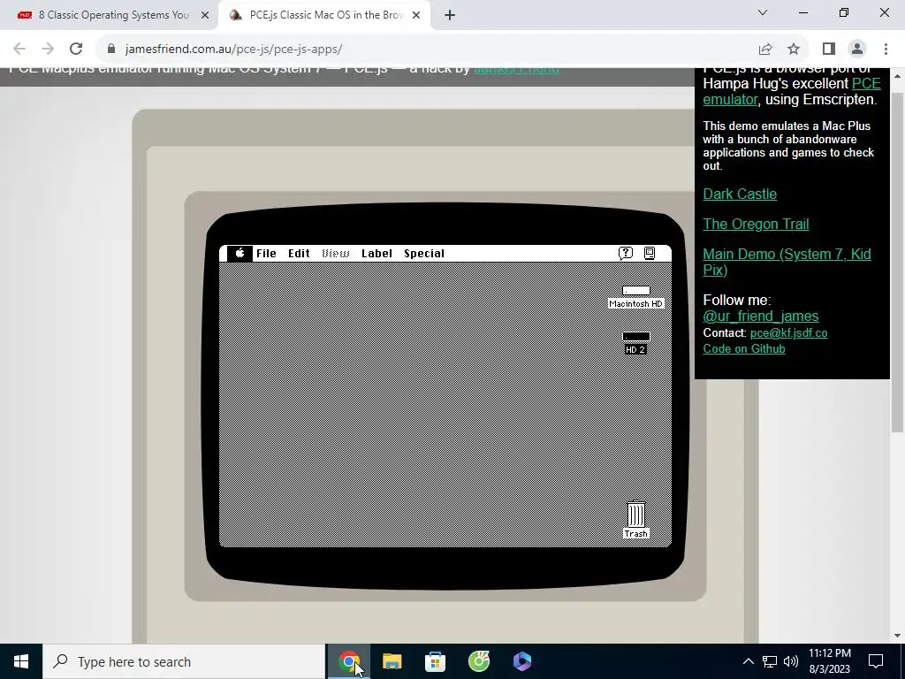Click the greyed-out View menu
This screenshot has height=679, width=905.
(x=335, y=253)
